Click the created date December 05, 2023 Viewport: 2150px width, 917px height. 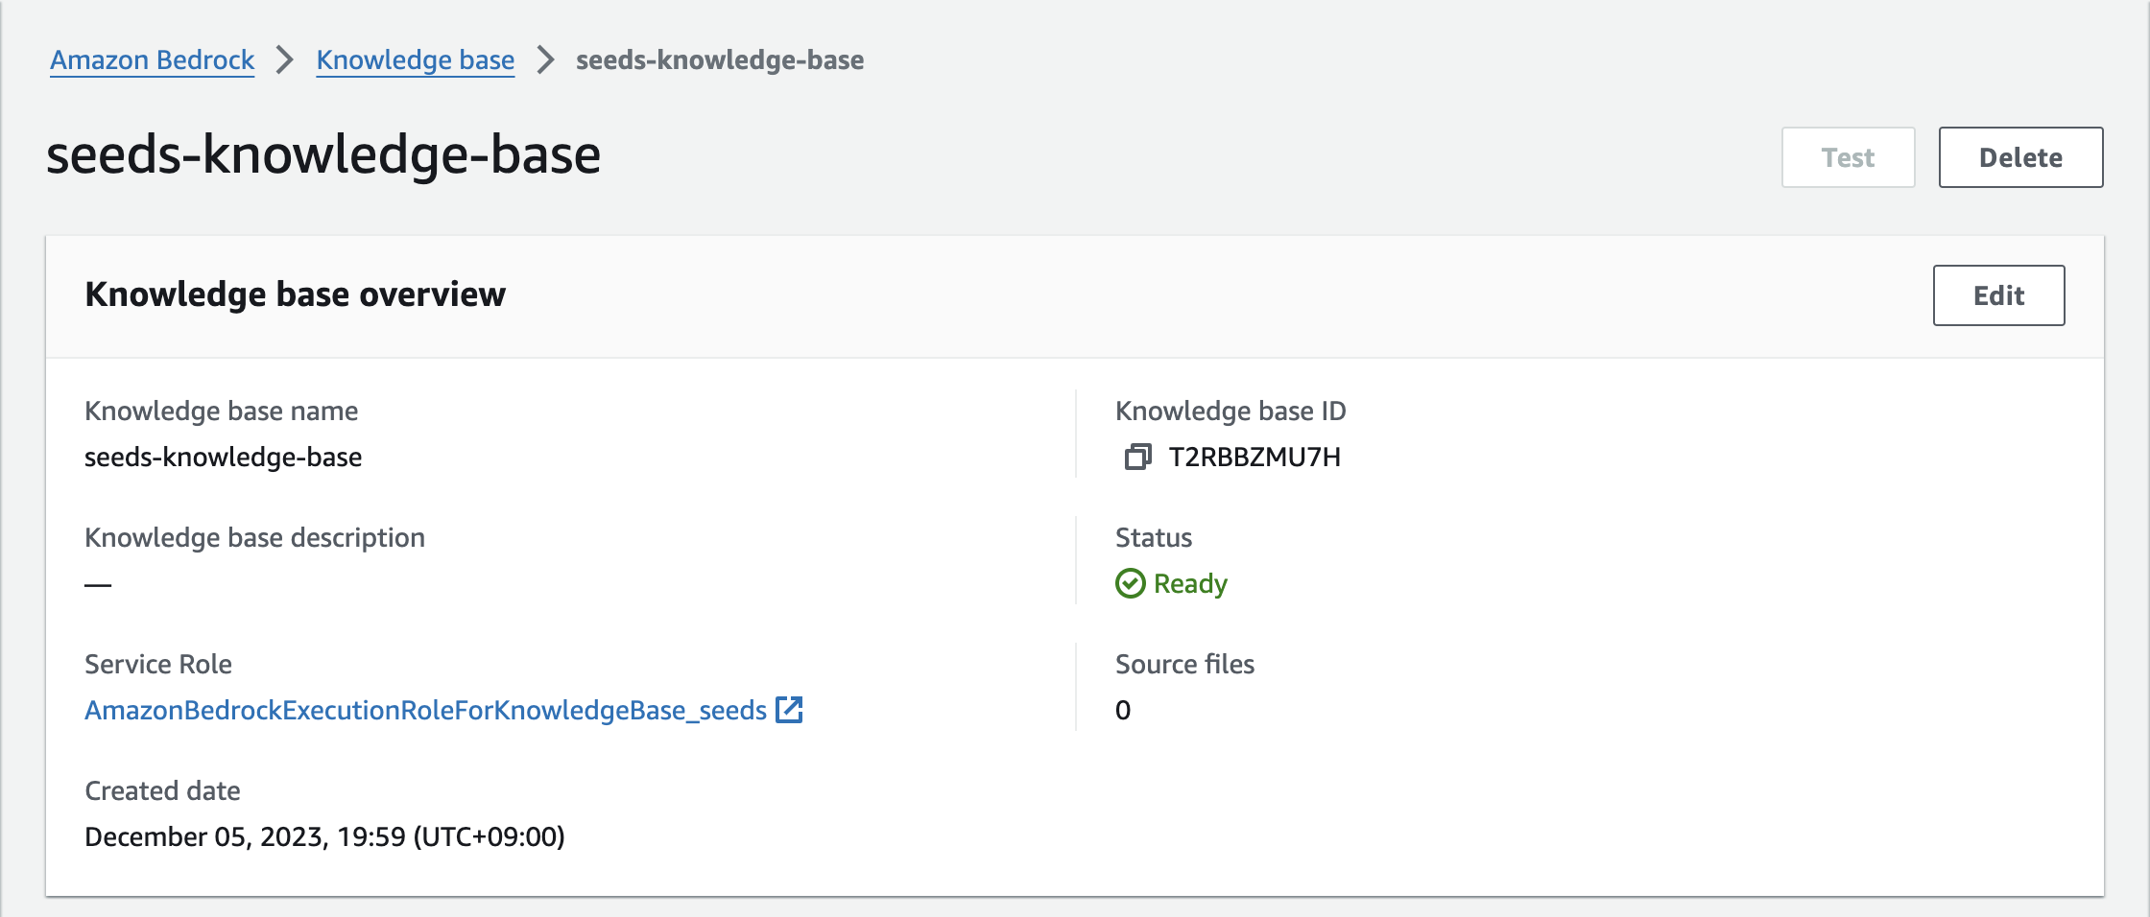point(324,836)
